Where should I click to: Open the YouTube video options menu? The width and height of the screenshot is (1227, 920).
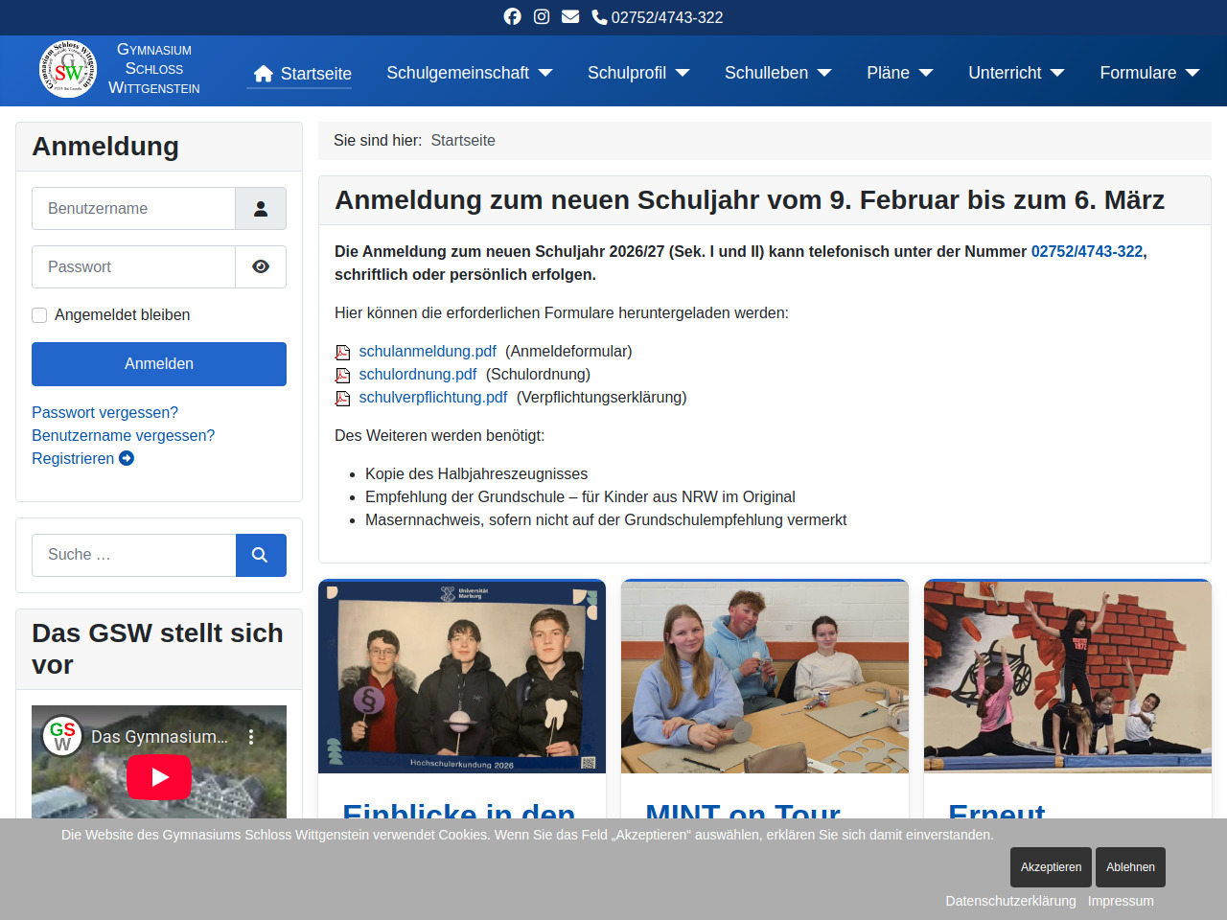click(x=251, y=737)
